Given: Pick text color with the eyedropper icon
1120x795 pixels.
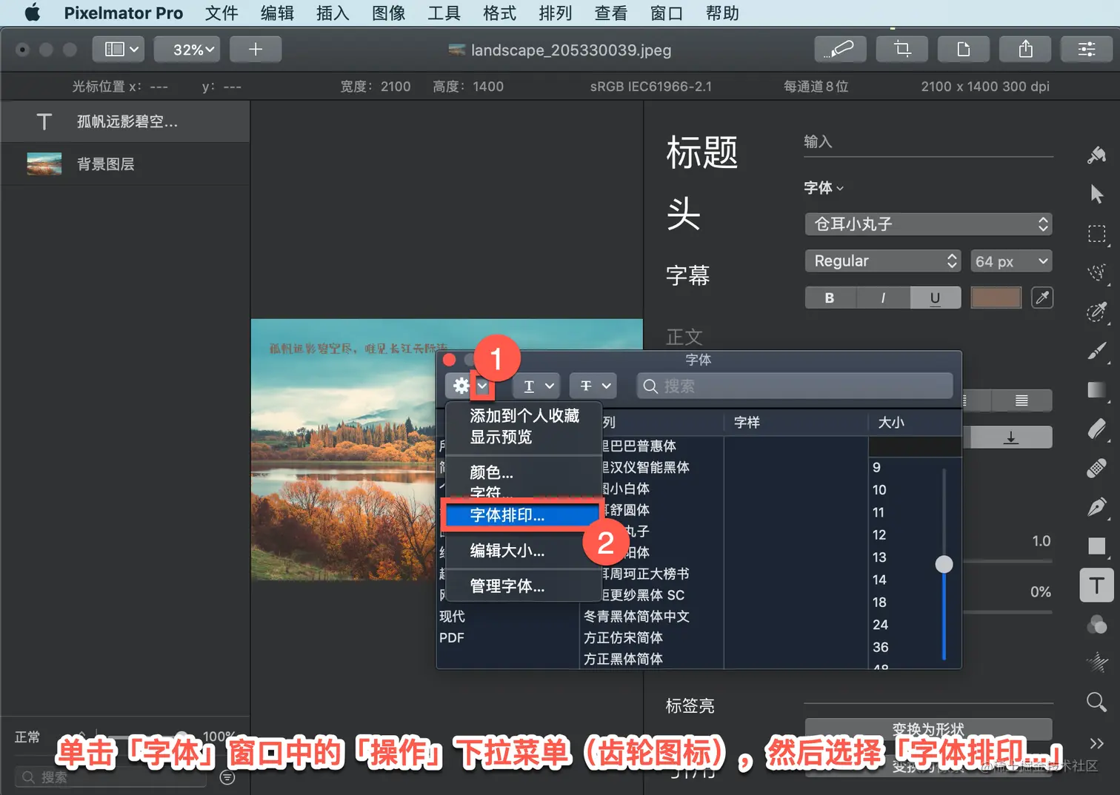Looking at the screenshot, I should 1042,298.
